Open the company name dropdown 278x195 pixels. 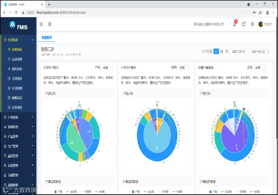pyautogui.click(x=210, y=24)
